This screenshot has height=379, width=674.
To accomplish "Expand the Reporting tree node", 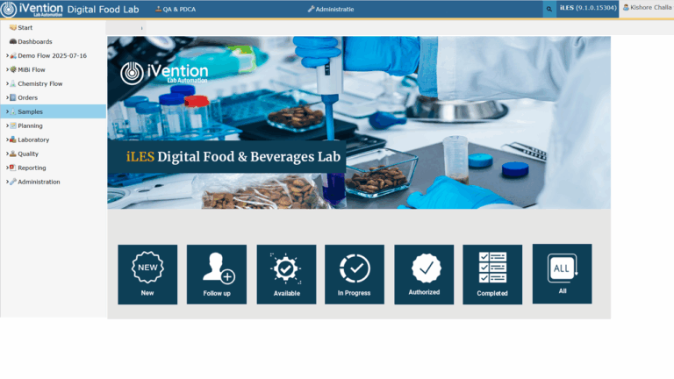I will click(7, 168).
